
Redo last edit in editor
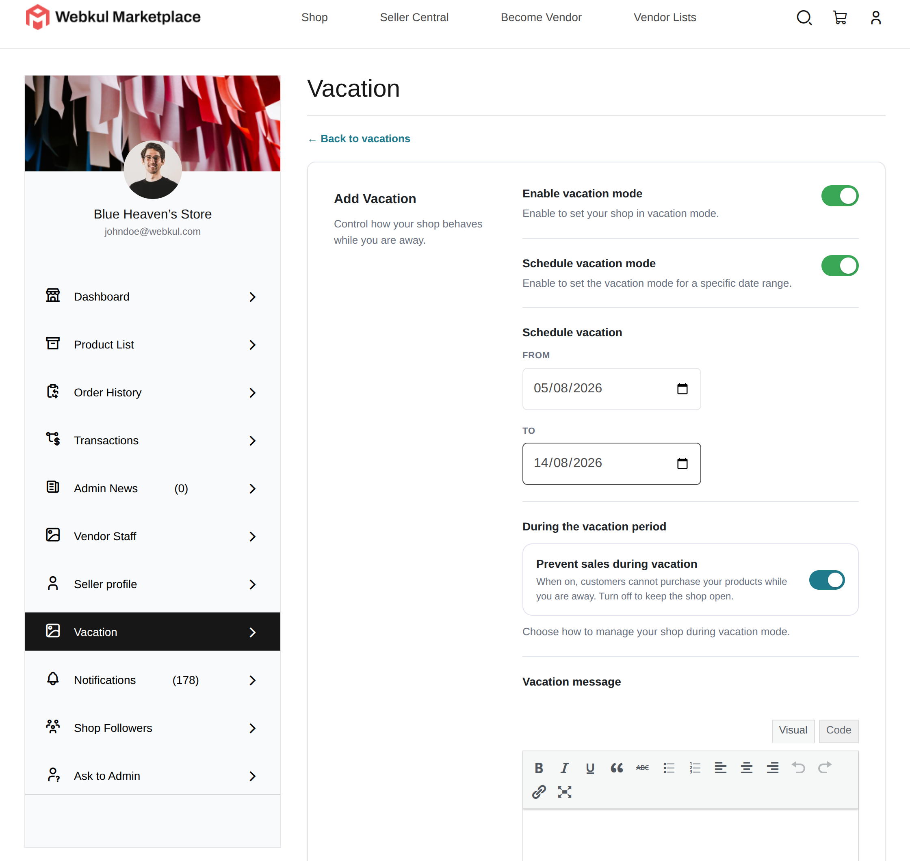tap(825, 767)
